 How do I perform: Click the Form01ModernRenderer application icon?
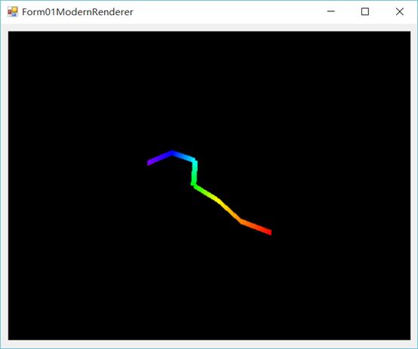pyautogui.click(x=13, y=12)
